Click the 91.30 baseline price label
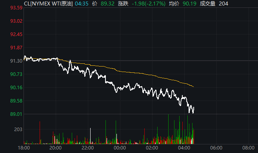This screenshot has width=258, height=153. click(x=16, y=61)
